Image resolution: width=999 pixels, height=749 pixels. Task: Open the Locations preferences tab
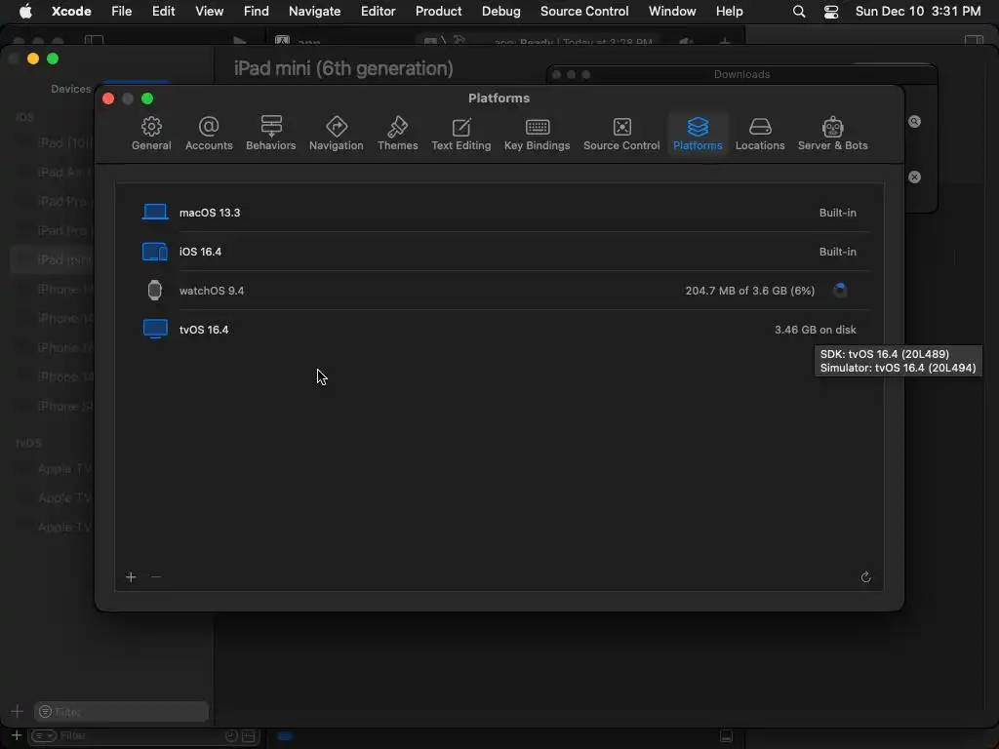pyautogui.click(x=759, y=134)
